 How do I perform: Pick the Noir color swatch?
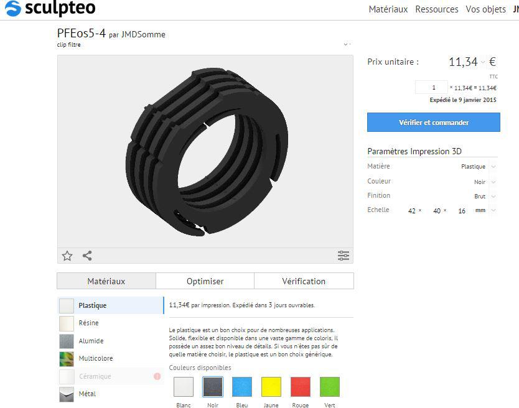[x=213, y=386]
